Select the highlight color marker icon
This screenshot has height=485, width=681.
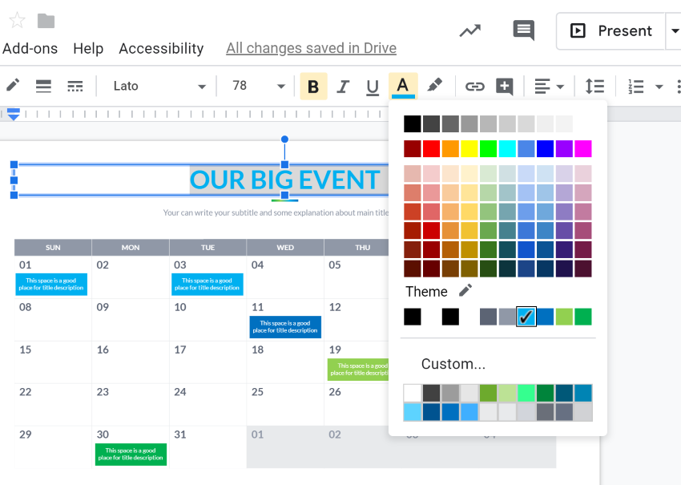tap(434, 86)
